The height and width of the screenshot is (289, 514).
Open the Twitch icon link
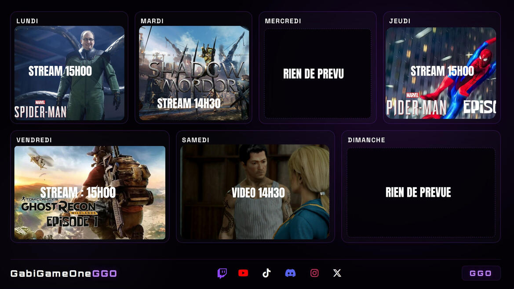point(222,273)
